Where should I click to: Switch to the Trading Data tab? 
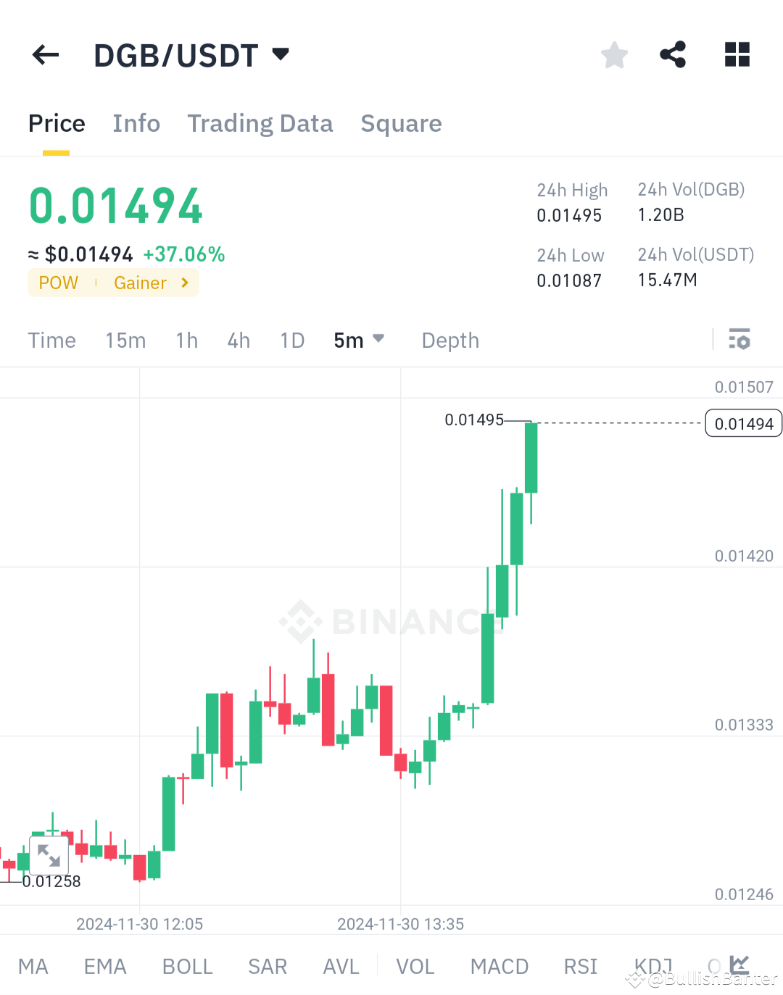(x=260, y=123)
